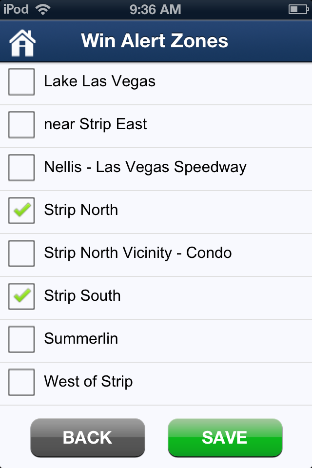Uncheck the Strip North checkbox
The image size is (312, 468).
click(21, 210)
